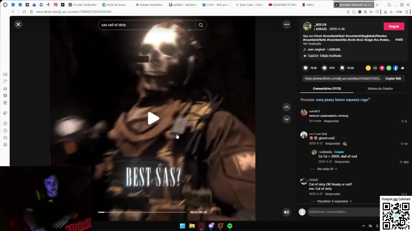
Task: Open comments via speech bubble icon
Action: point(324,68)
